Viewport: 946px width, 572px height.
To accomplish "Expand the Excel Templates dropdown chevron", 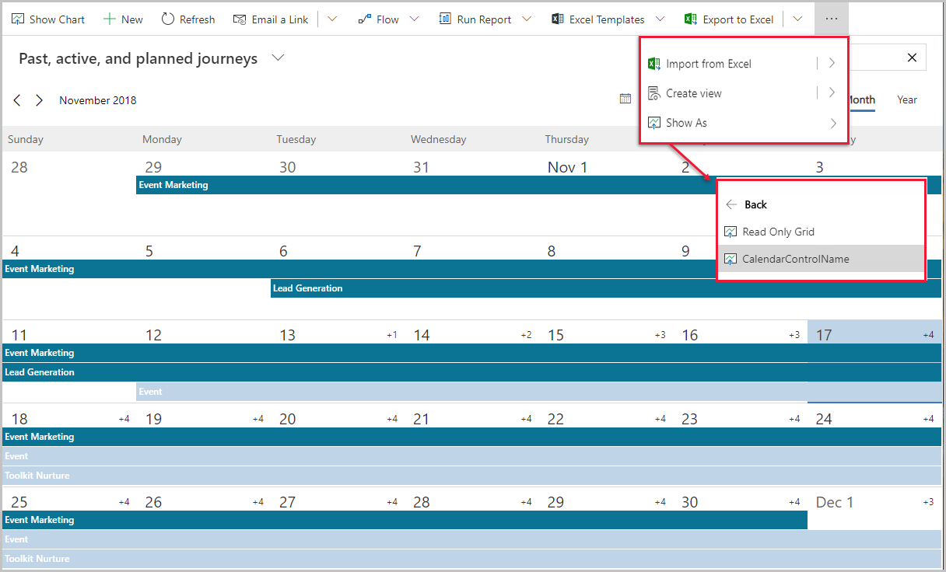I will (660, 19).
